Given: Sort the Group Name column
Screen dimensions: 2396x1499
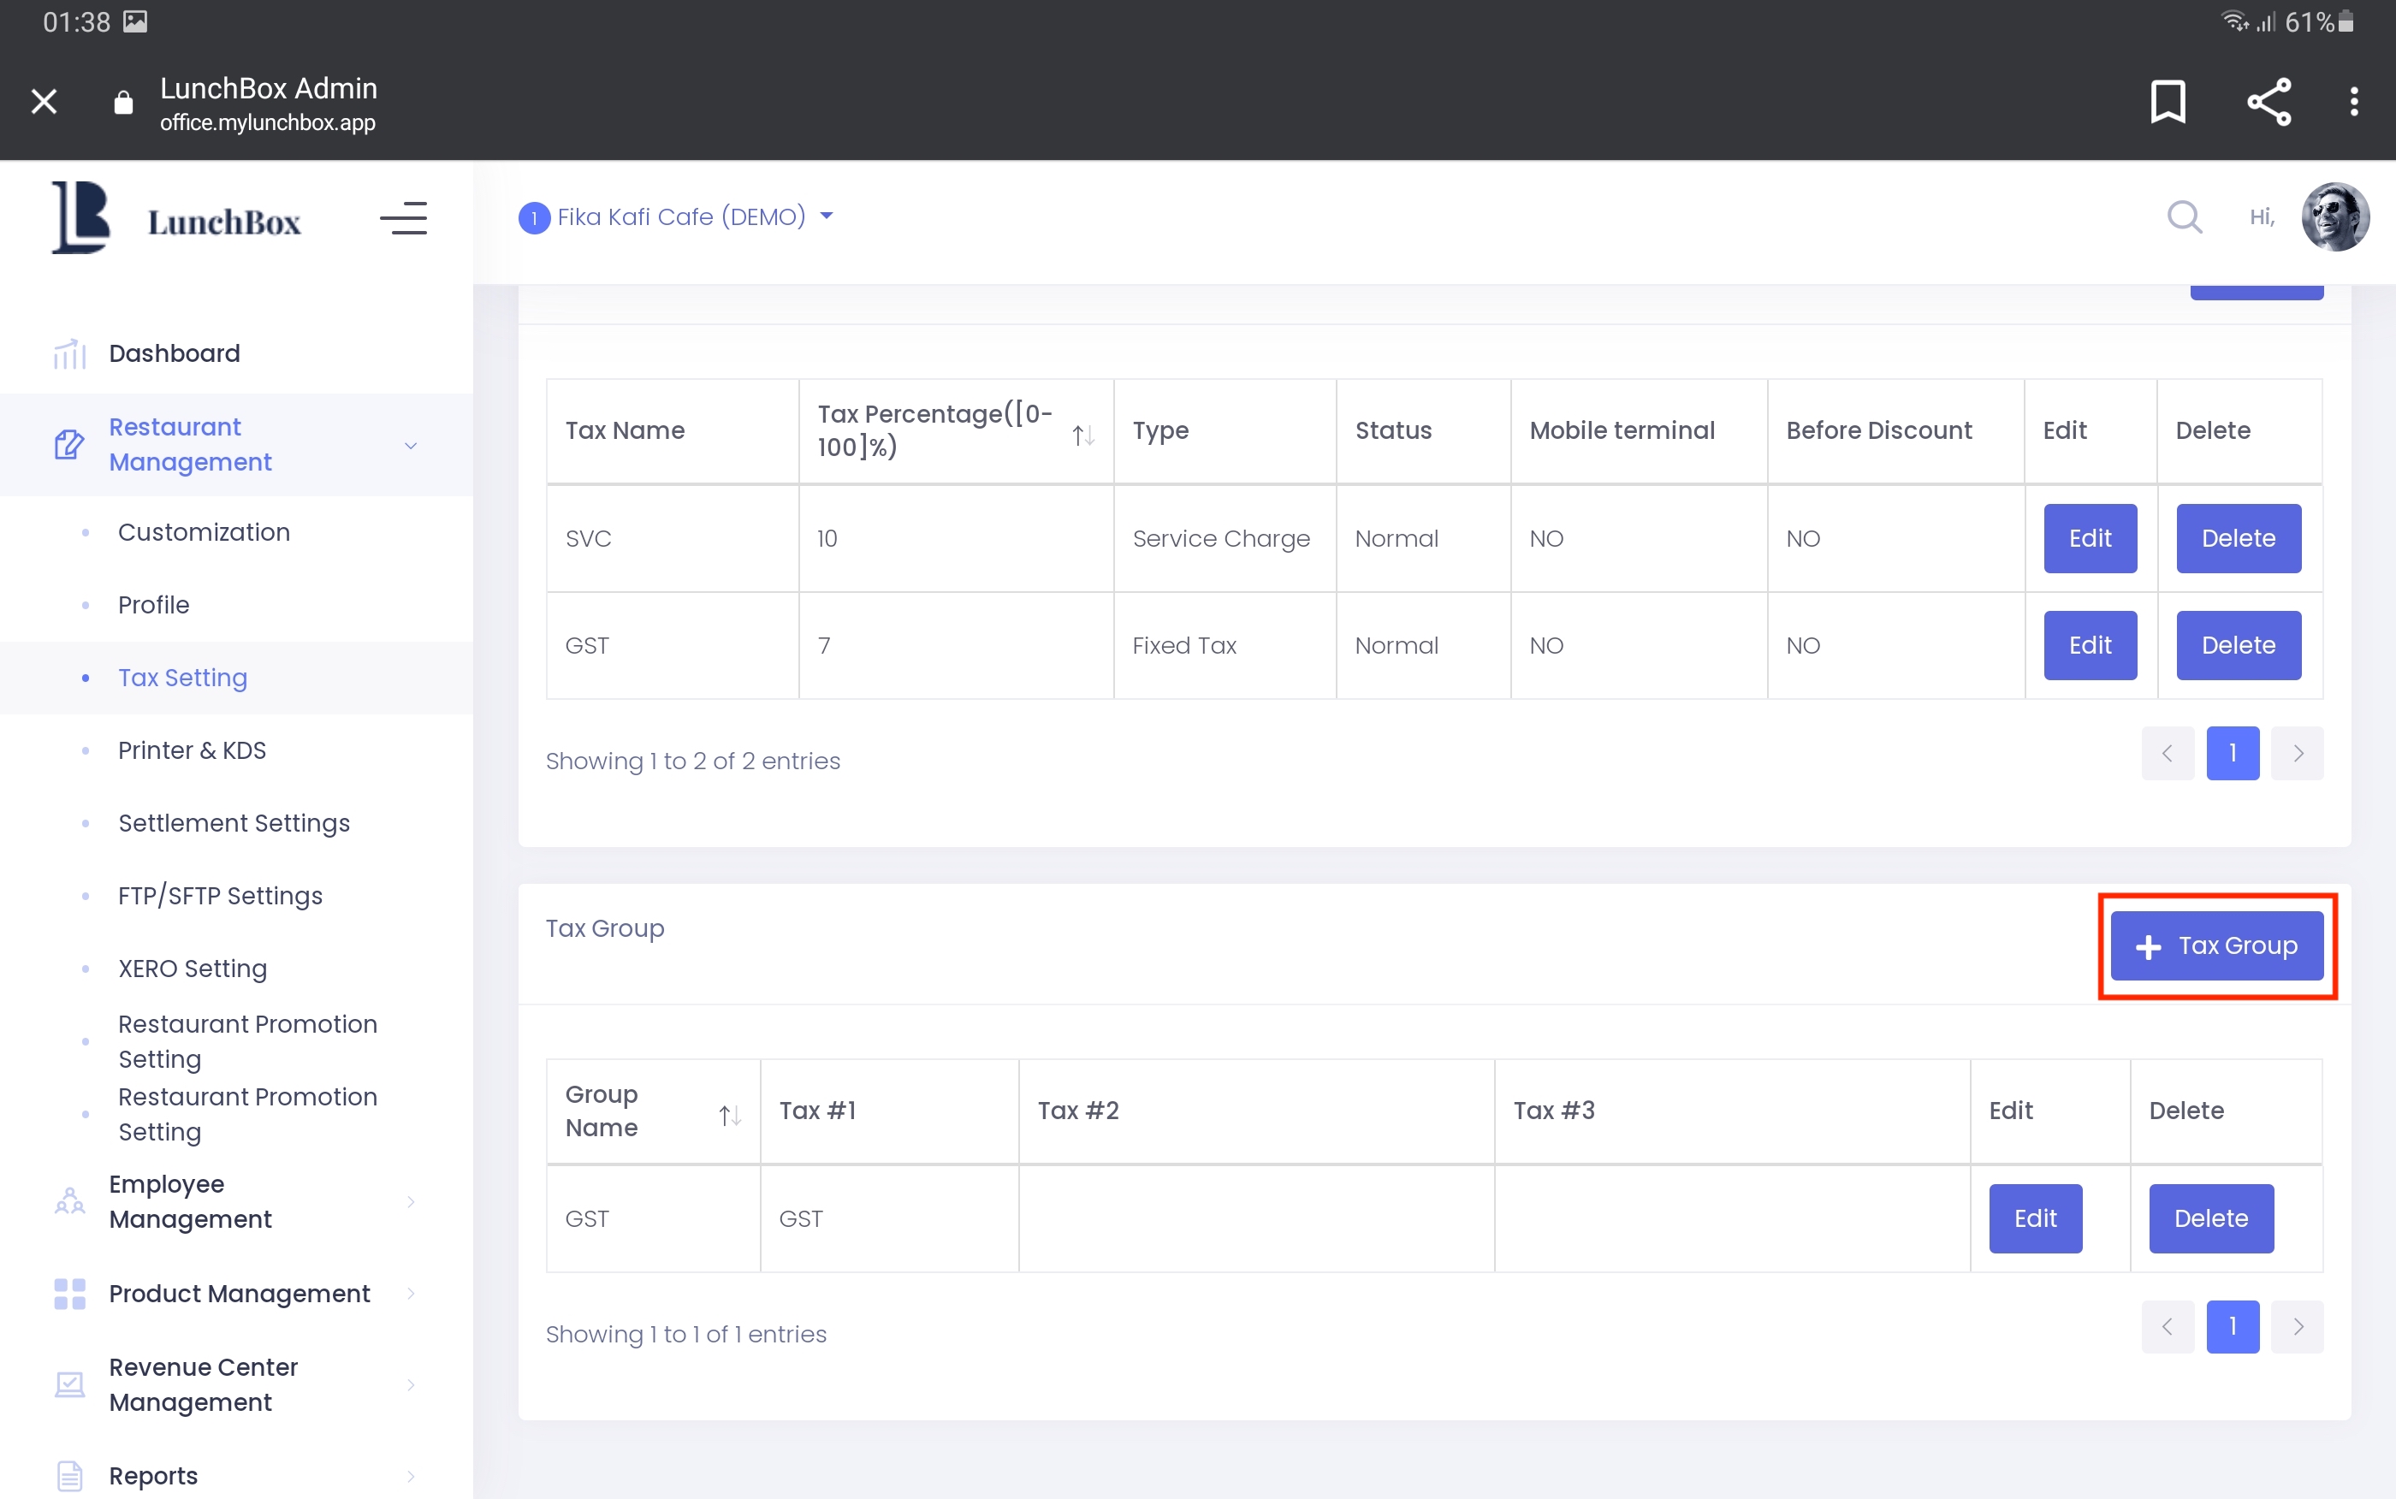Looking at the screenshot, I should (730, 1116).
